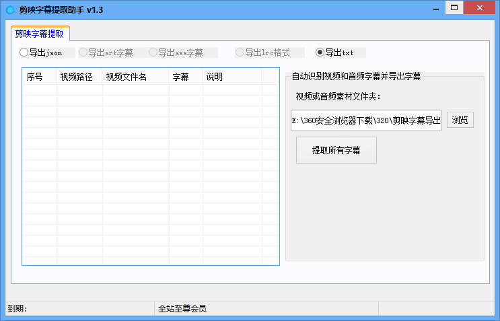Click the 提取所有字幕 button
This screenshot has height=321, width=500.
(336, 150)
